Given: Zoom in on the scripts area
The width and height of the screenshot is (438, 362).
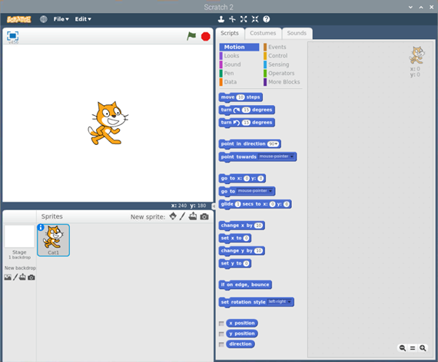Looking at the screenshot, I should [x=423, y=347].
